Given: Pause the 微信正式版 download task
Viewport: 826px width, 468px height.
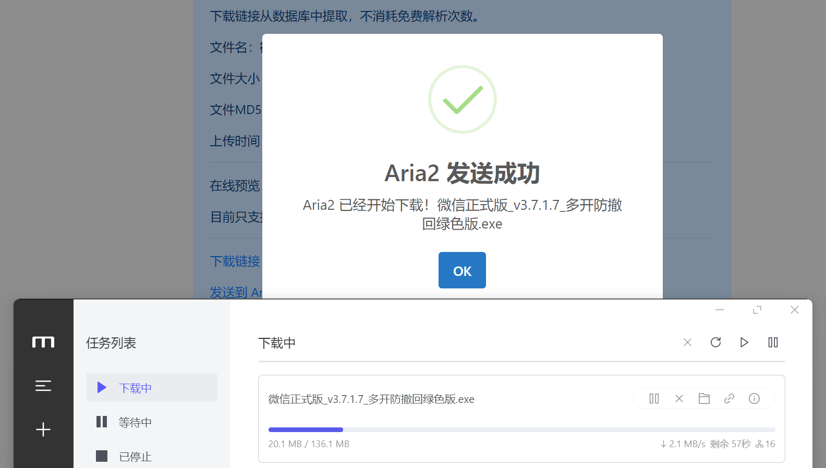Looking at the screenshot, I should pyautogui.click(x=654, y=399).
